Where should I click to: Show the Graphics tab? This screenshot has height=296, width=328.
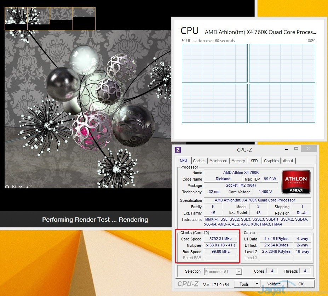click(x=271, y=161)
